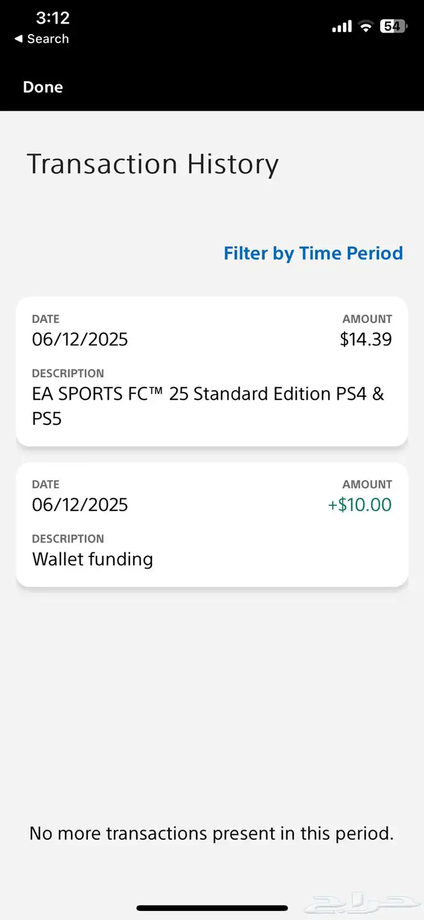The height and width of the screenshot is (920, 424).
Task: Tap the Search return label in status bar
Action: [x=48, y=39]
